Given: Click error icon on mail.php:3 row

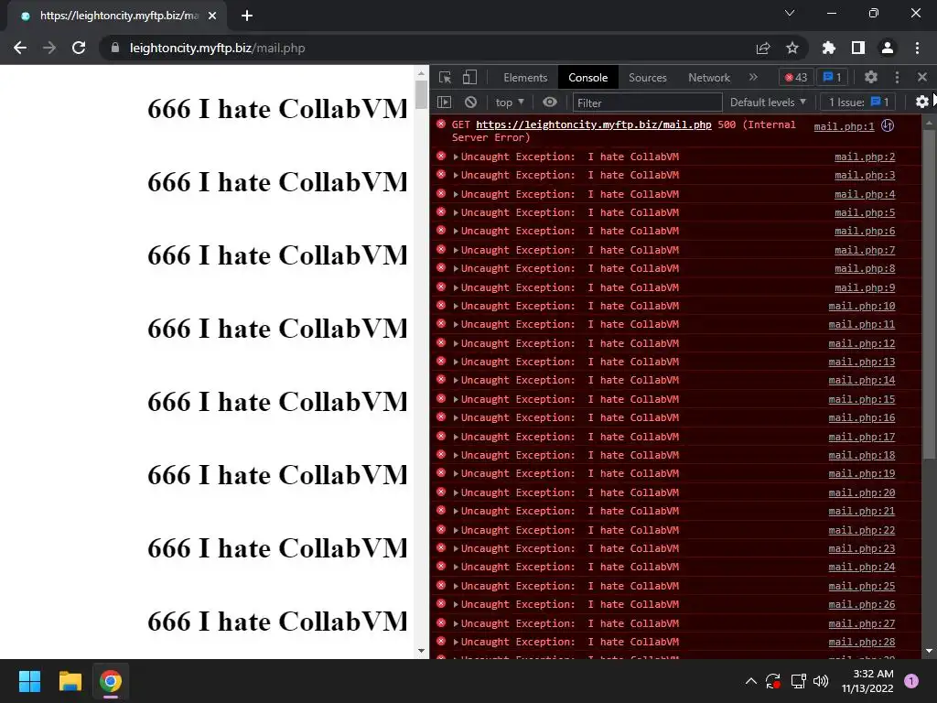Looking at the screenshot, I should tap(441, 175).
